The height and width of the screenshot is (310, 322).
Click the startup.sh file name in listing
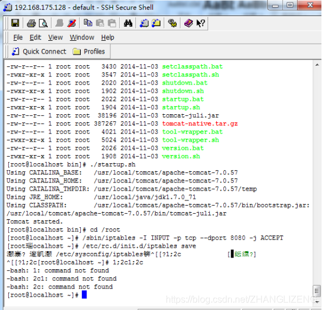click(181, 107)
